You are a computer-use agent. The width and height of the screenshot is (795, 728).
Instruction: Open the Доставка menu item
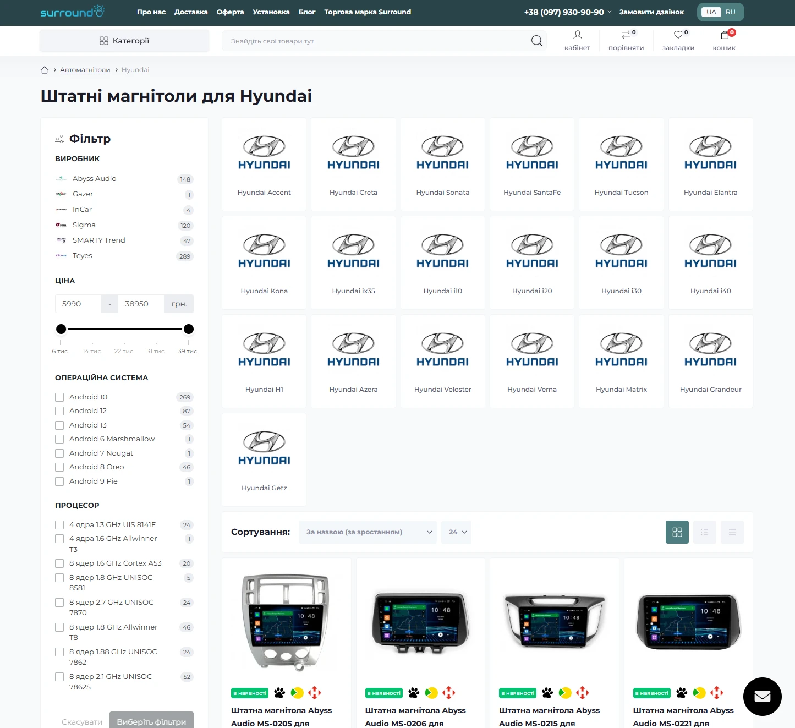tap(191, 12)
